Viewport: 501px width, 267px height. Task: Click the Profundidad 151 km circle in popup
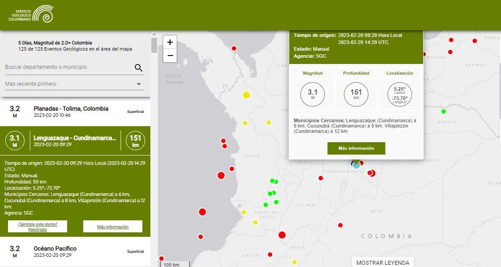[356, 94]
